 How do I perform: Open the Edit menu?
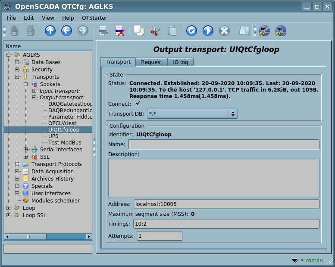tap(28, 18)
